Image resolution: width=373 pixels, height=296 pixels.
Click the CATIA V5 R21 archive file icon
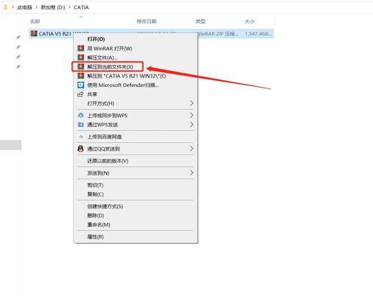pyautogui.click(x=34, y=33)
